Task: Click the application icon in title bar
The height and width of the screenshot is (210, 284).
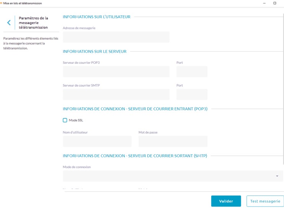Action: point(1,3)
